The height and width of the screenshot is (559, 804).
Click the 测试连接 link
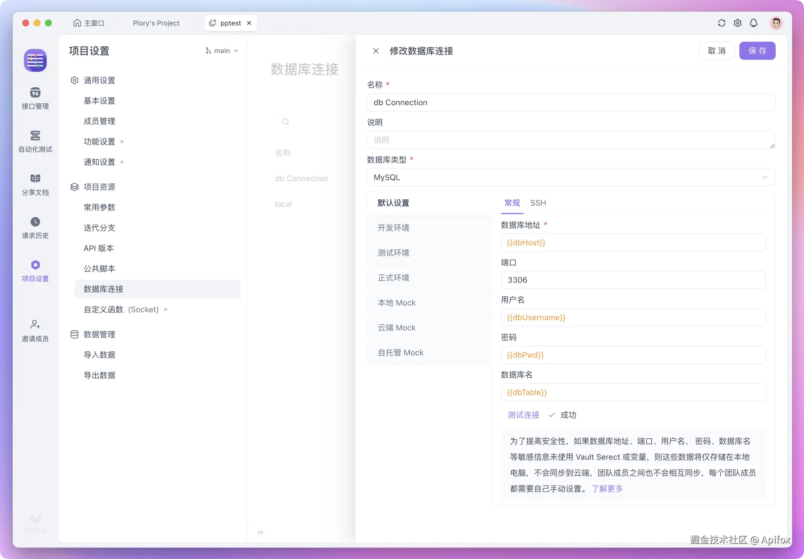(523, 415)
